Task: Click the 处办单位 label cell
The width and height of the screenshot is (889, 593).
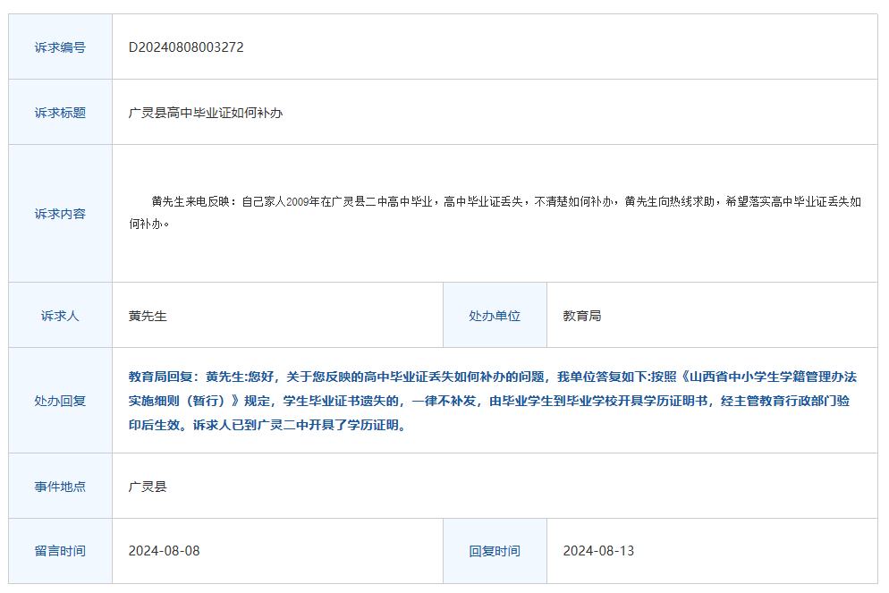Action: [x=495, y=316]
